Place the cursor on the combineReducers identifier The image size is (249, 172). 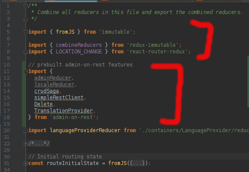[79, 45]
